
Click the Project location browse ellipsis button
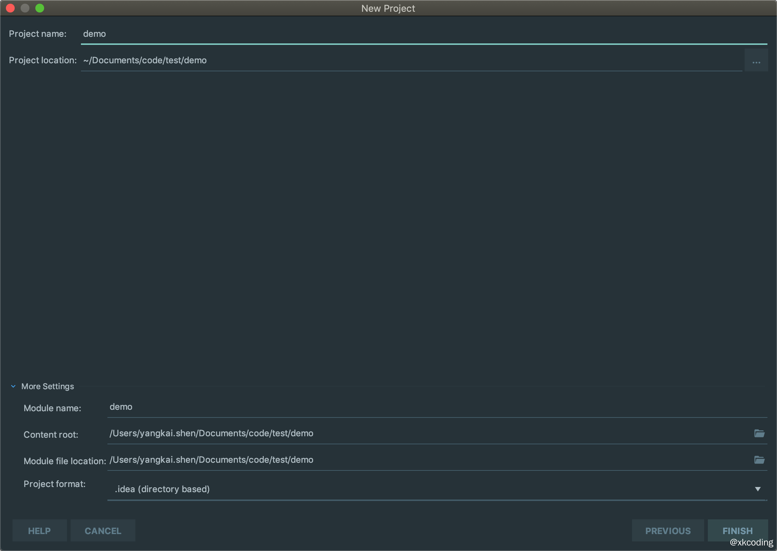pos(756,61)
